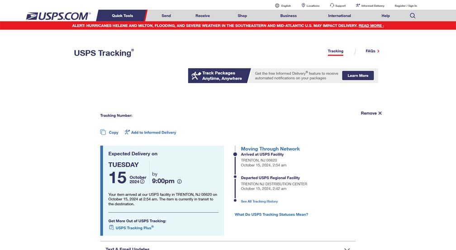Open the Quick Tools menu
The width and height of the screenshot is (456, 250).
[122, 16]
